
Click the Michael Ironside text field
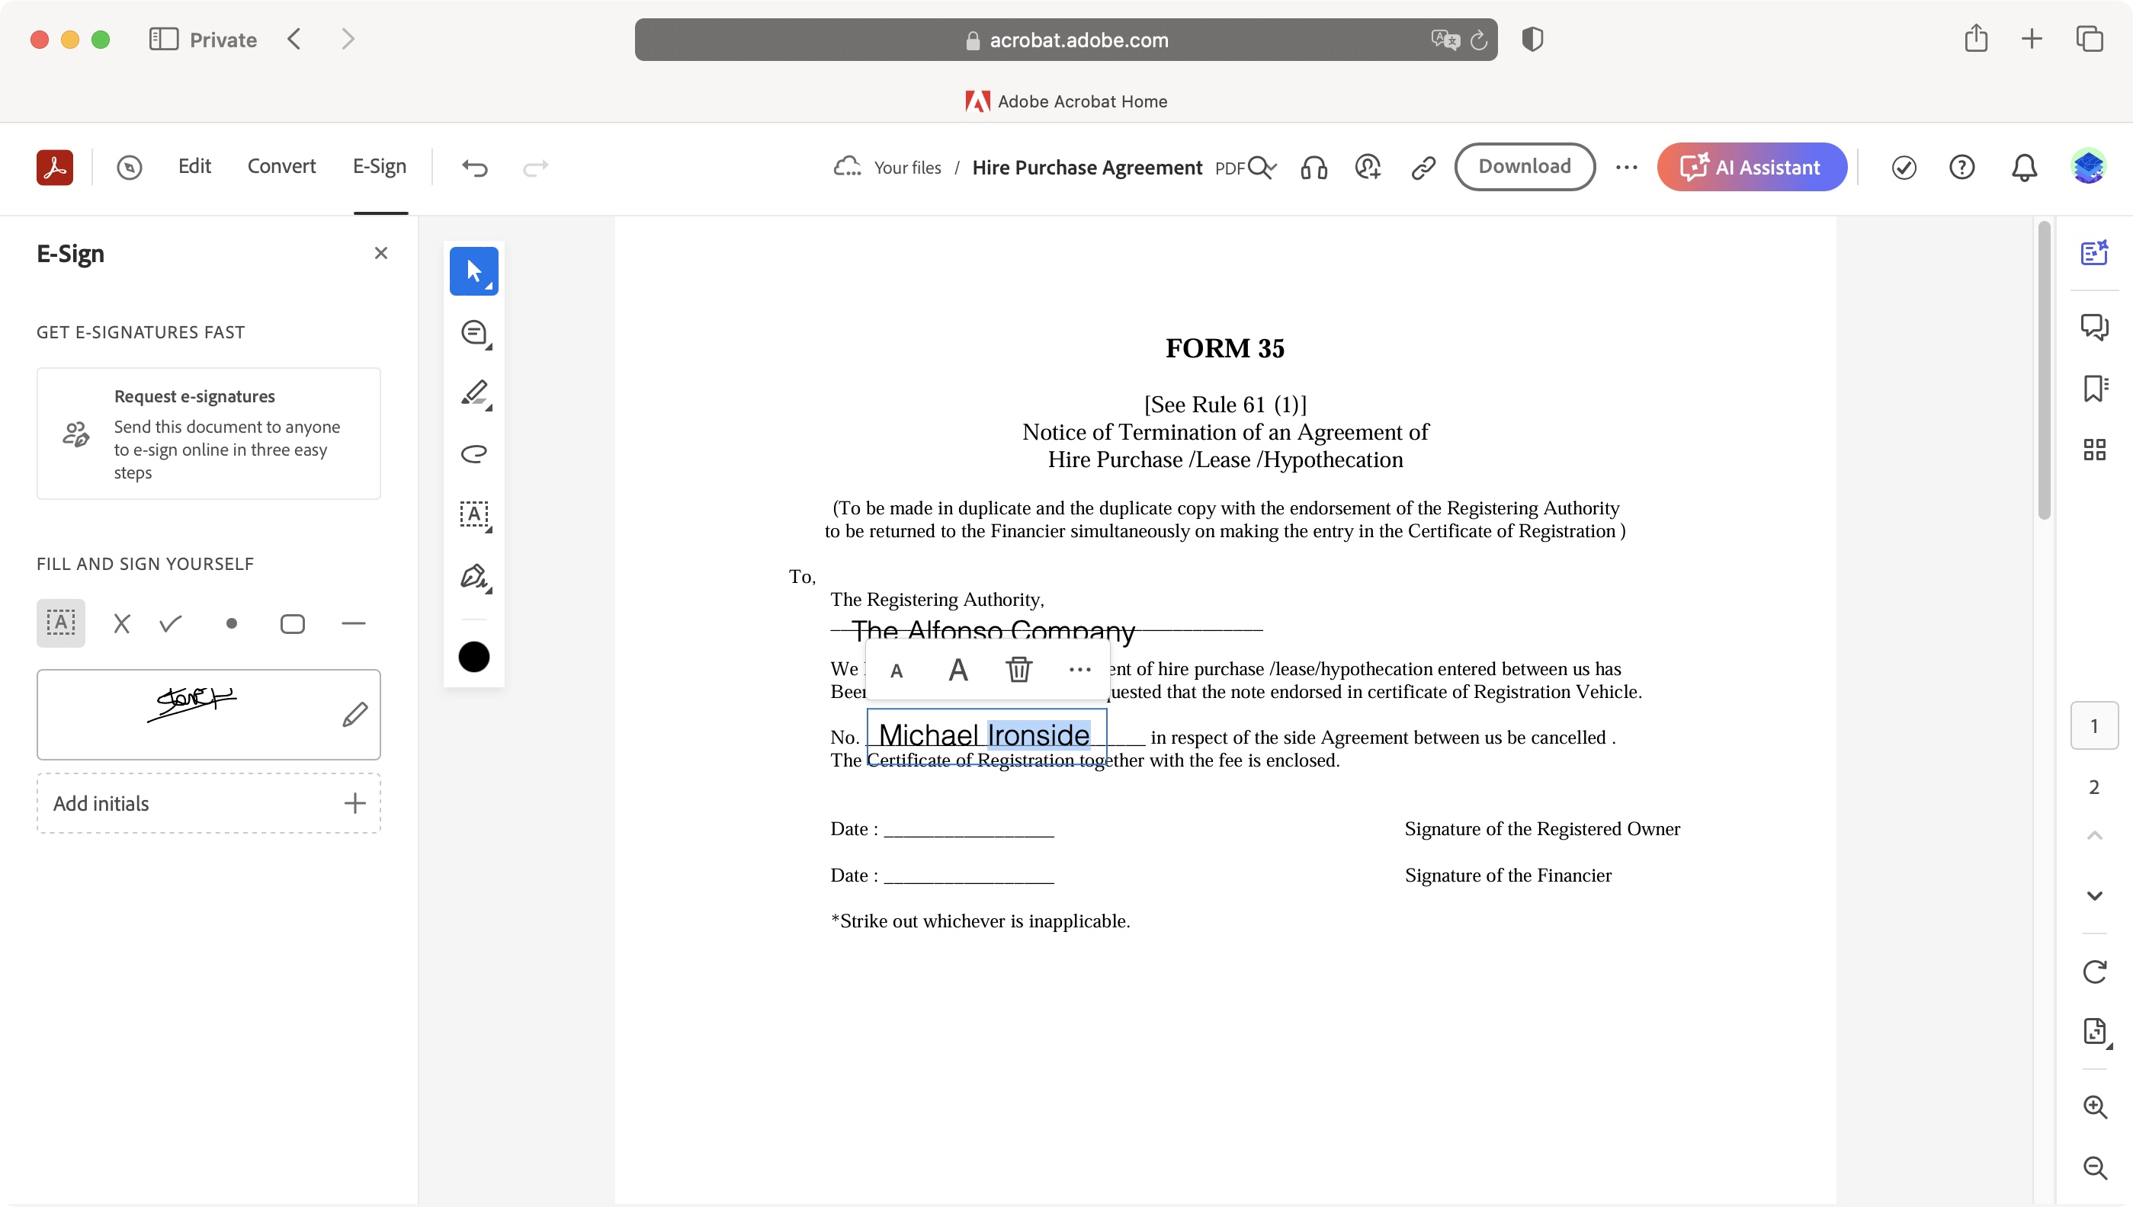tap(987, 737)
